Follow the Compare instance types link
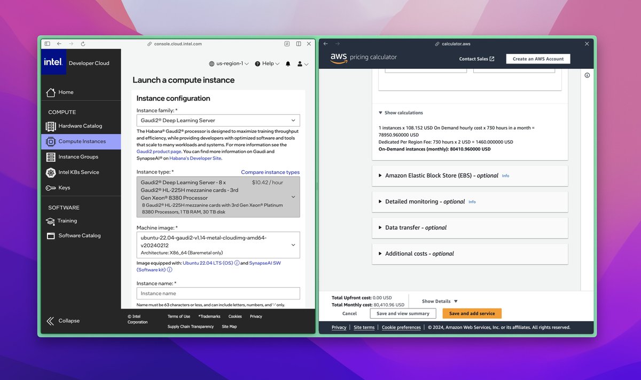Image resolution: width=641 pixels, height=380 pixels. pyautogui.click(x=270, y=172)
